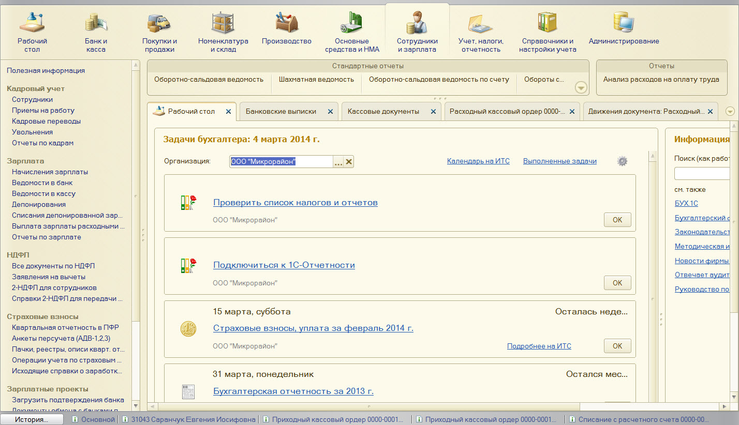Open Справочники и настройки учета section
Image resolution: width=739 pixels, height=425 pixels.
click(x=547, y=24)
